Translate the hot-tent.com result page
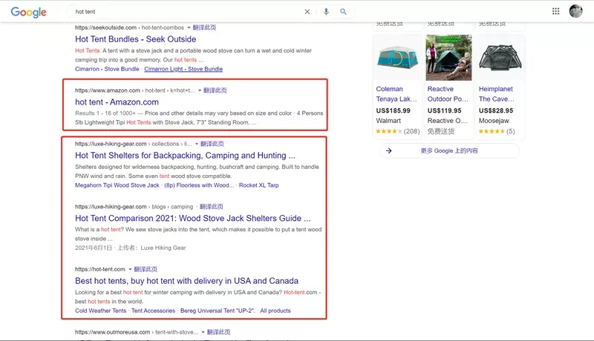 (146, 270)
